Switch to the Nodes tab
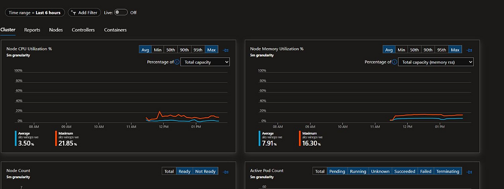The width and height of the screenshot is (504, 189). pyautogui.click(x=56, y=30)
